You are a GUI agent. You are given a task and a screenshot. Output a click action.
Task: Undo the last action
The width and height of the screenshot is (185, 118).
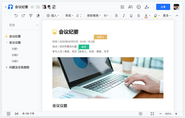(x=16, y=16)
